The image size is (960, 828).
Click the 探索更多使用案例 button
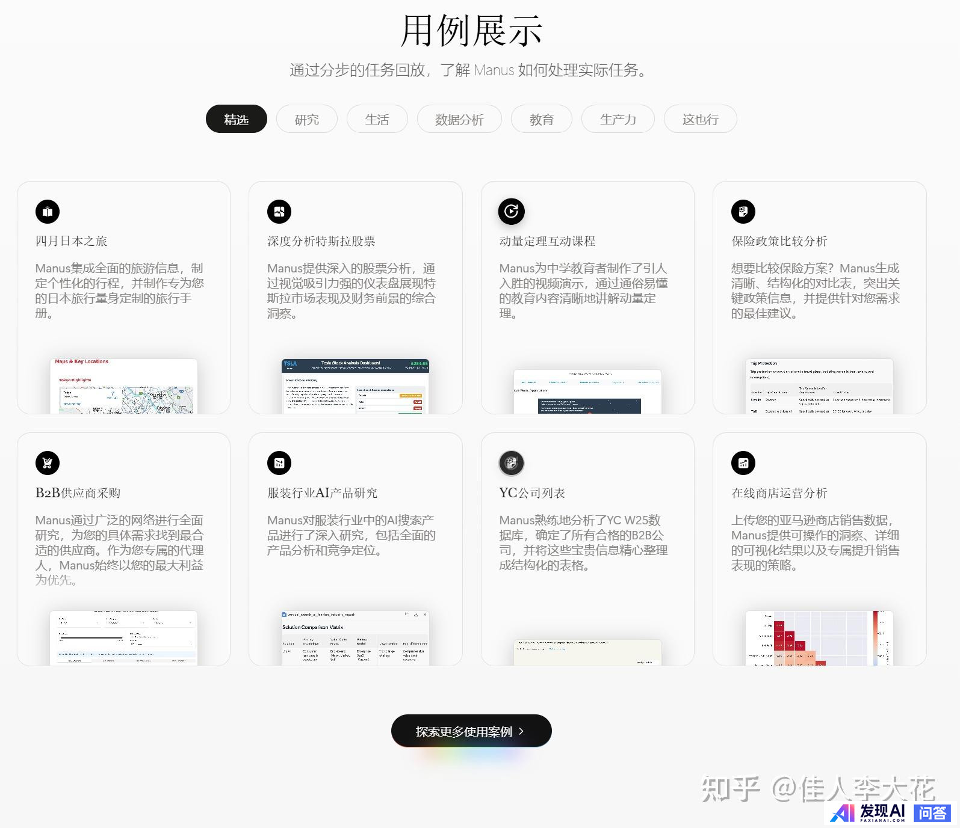point(471,731)
